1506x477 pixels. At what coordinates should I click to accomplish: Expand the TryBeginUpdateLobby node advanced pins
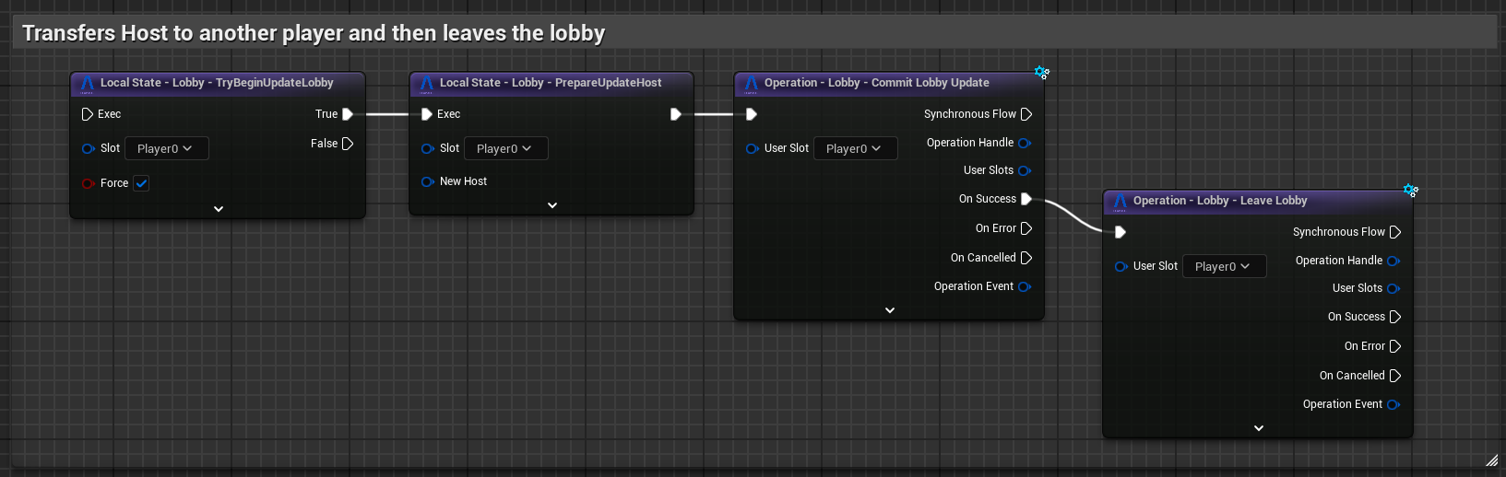(219, 209)
